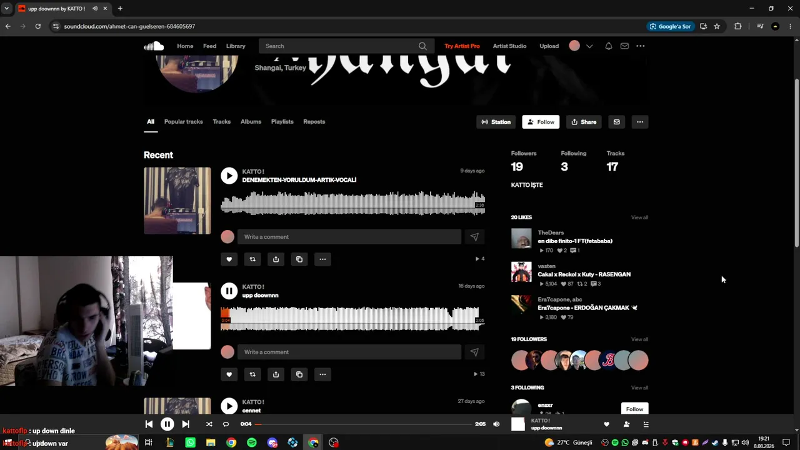Send comment on DENEMEKTEN-YORULDUM-ARTIK-VOCALİ track
Viewport: 800px width, 450px height.
pos(474,237)
